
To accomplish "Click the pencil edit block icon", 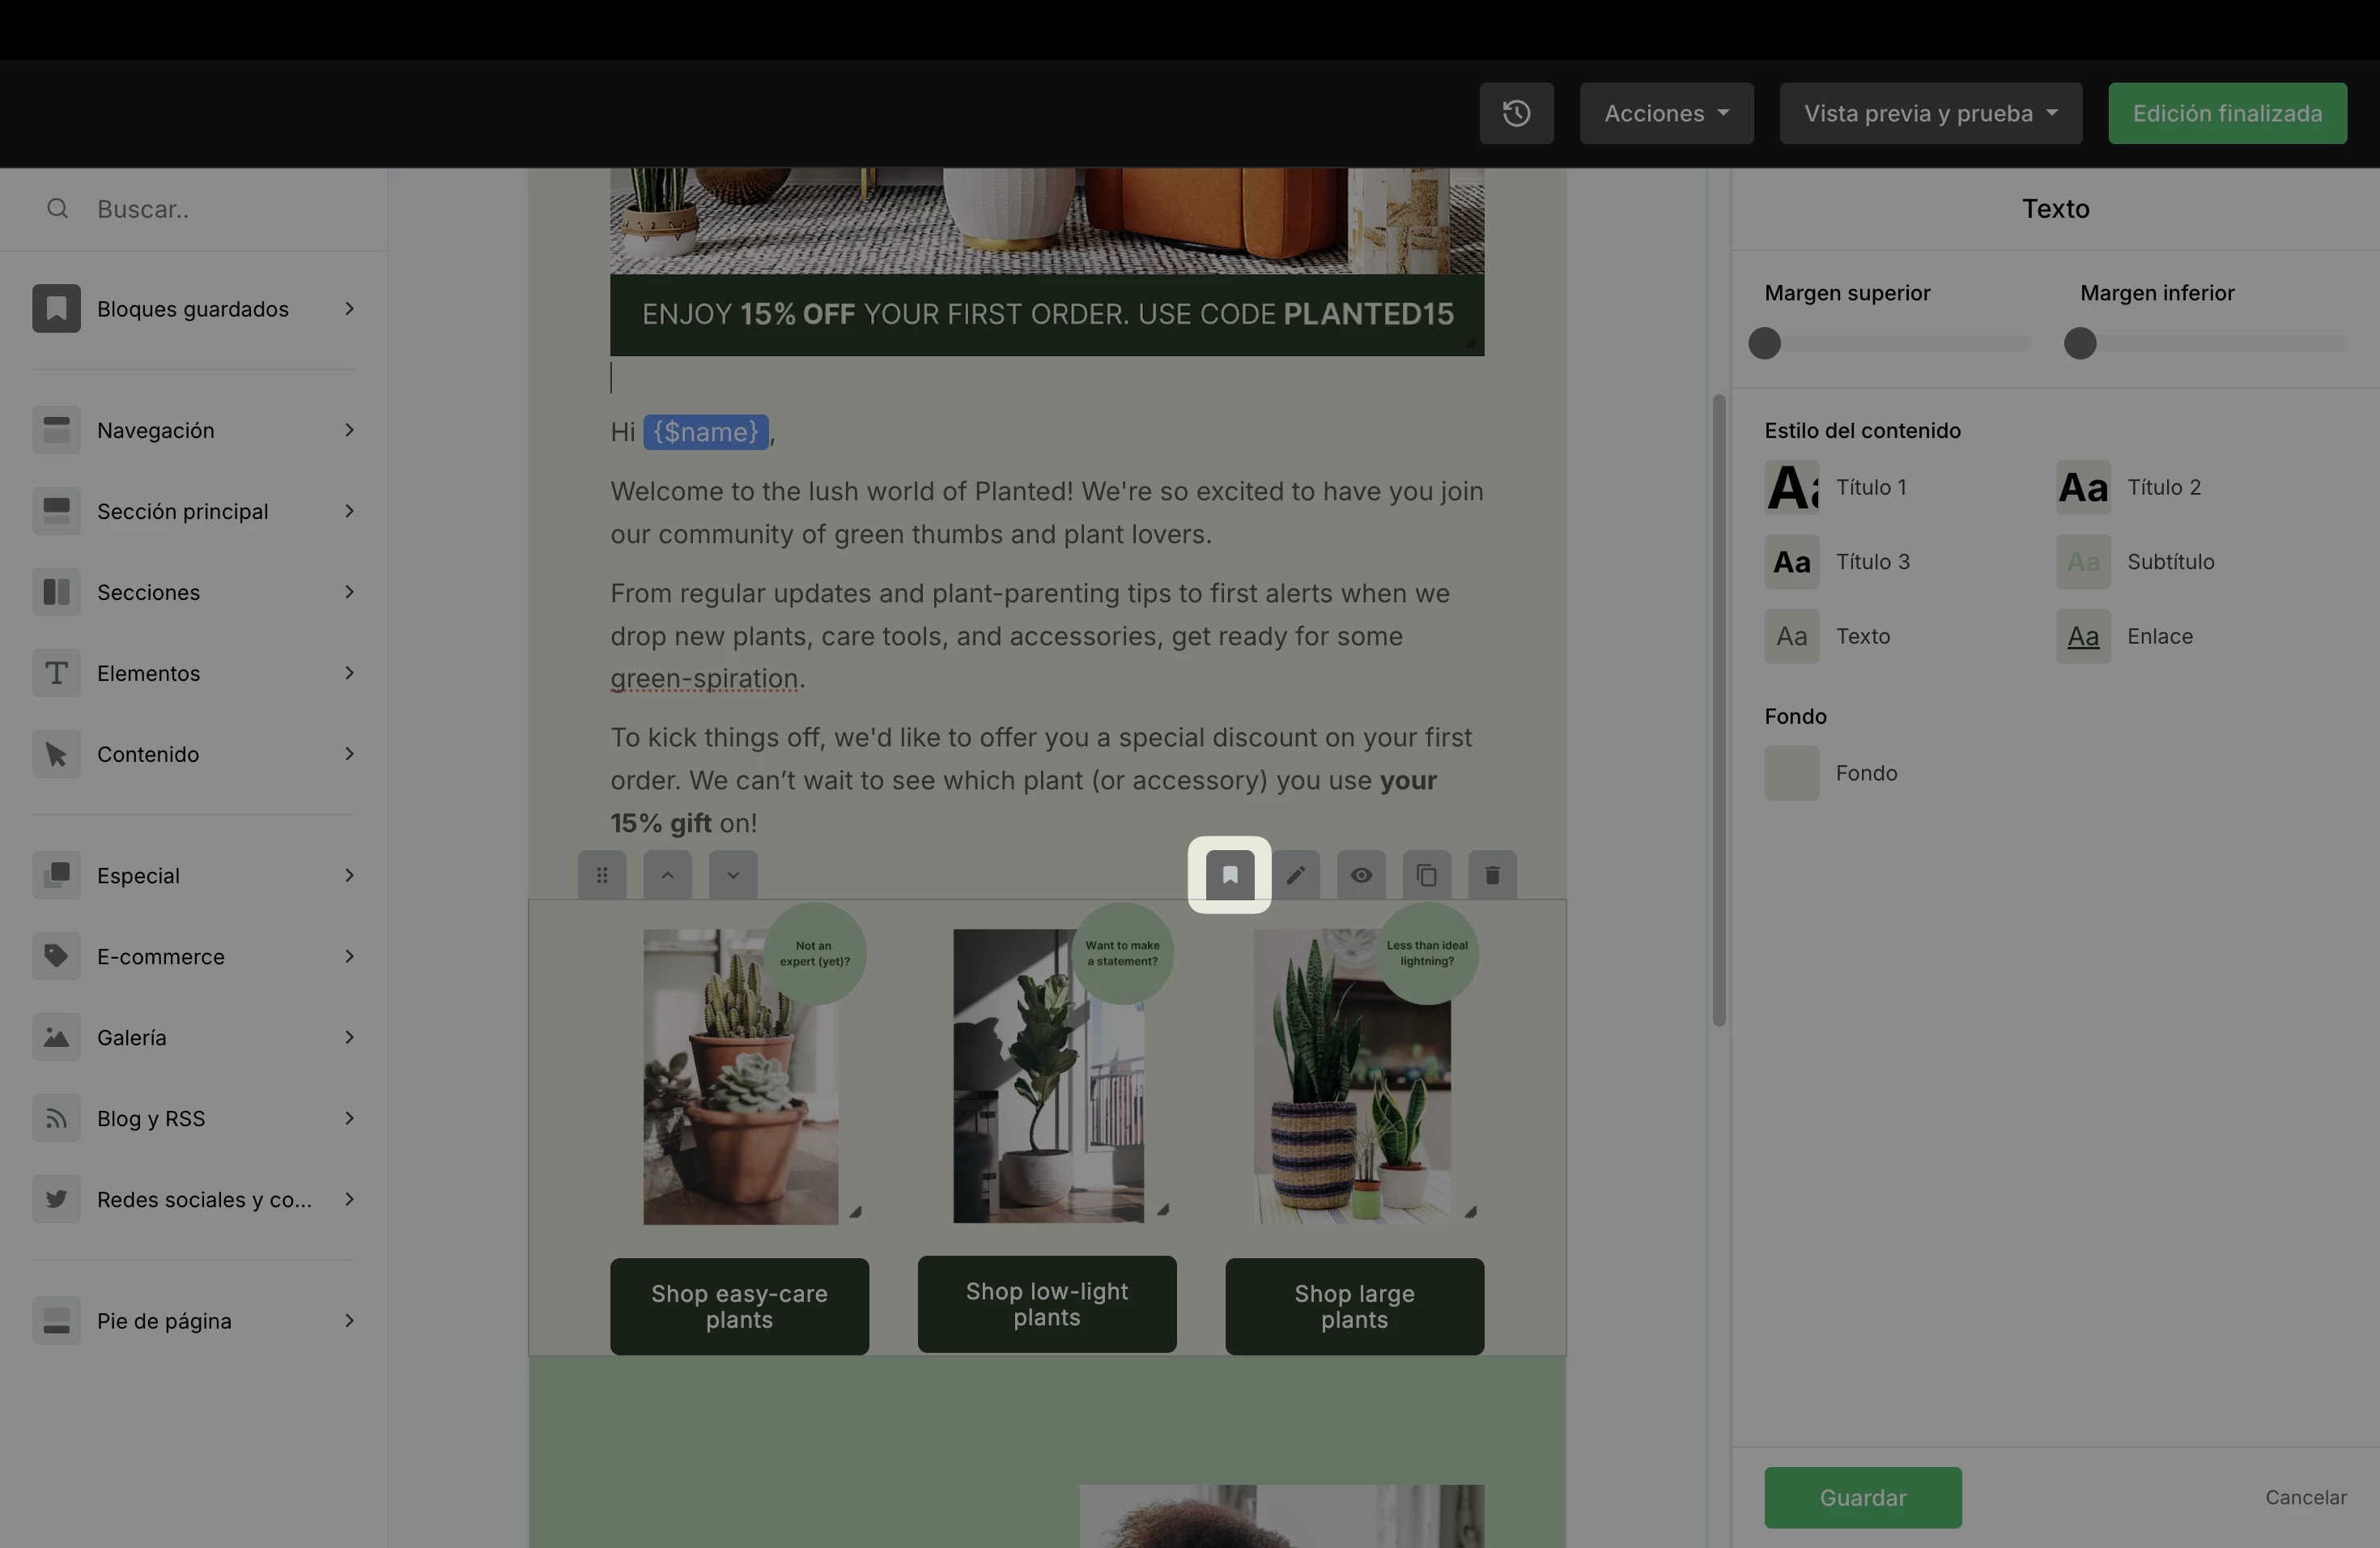I will click(1295, 875).
